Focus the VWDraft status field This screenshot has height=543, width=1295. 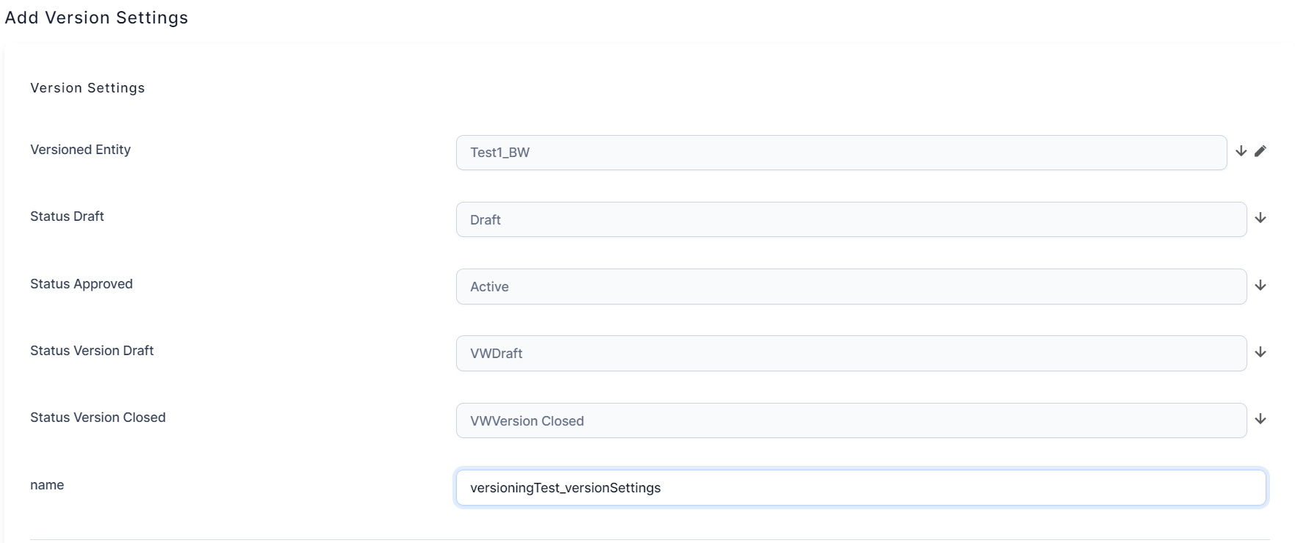(851, 354)
